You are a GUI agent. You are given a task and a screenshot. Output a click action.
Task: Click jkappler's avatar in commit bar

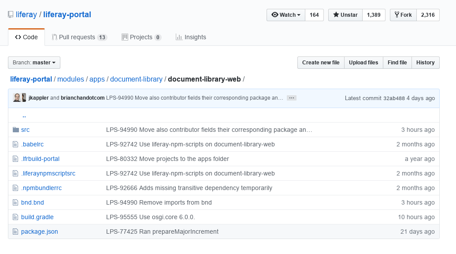pyautogui.click(x=17, y=98)
